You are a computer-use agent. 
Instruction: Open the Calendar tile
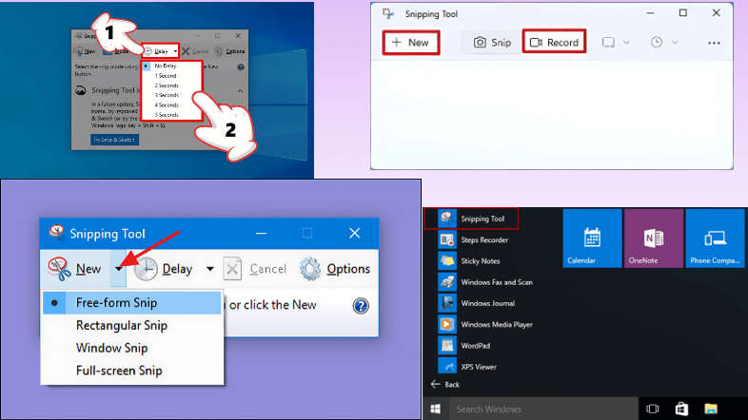pyautogui.click(x=593, y=239)
